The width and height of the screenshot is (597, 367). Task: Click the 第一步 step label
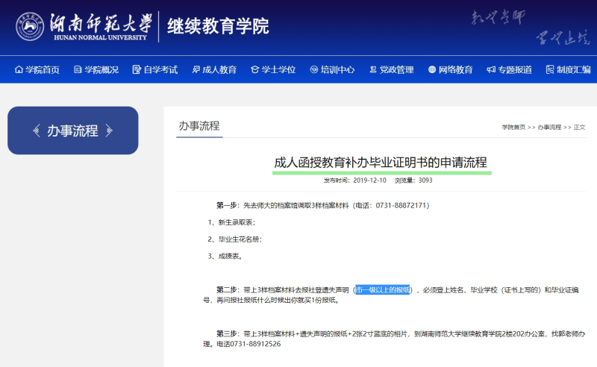[227, 206]
